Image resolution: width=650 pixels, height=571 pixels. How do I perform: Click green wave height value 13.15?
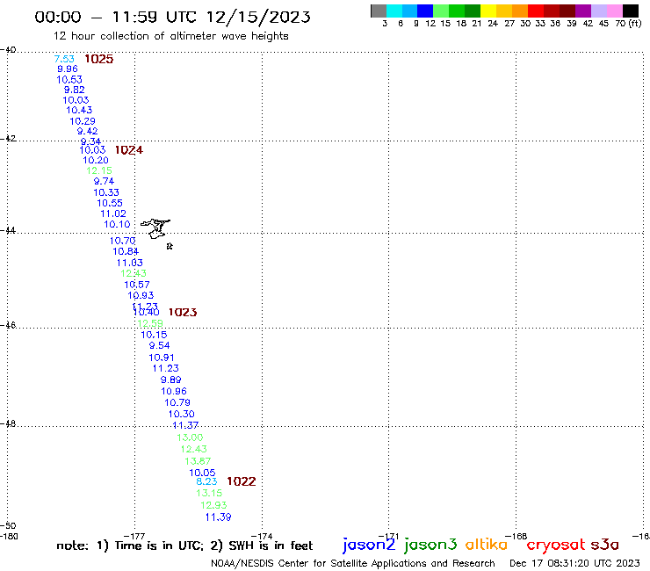209,493
